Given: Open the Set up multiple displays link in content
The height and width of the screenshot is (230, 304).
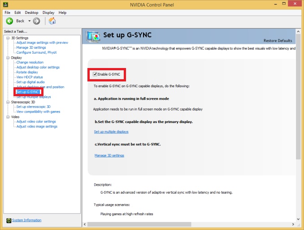Looking at the screenshot, I should [x=111, y=132].
